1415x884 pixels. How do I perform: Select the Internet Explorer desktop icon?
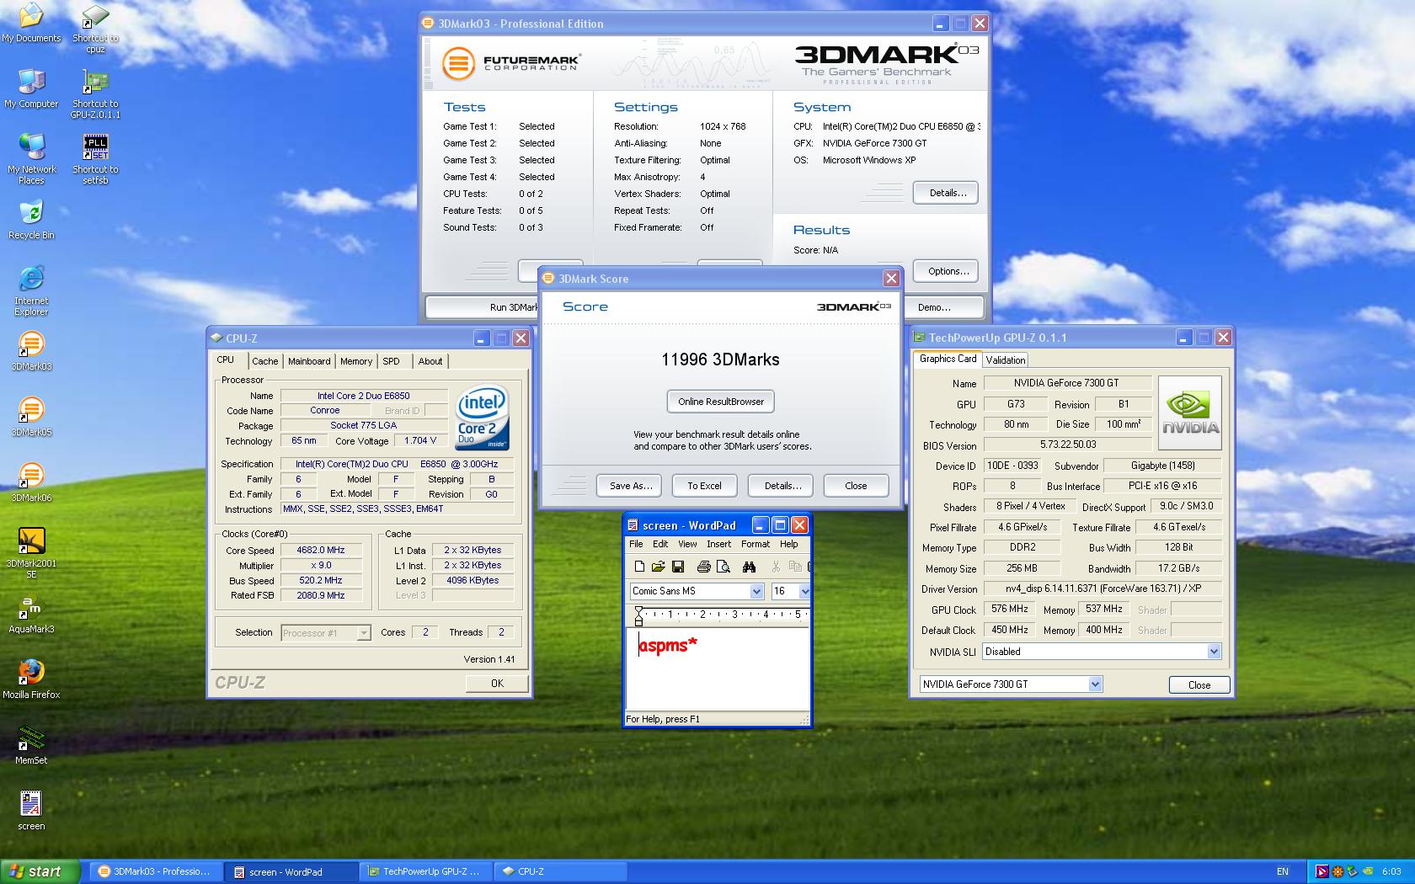[x=31, y=290]
